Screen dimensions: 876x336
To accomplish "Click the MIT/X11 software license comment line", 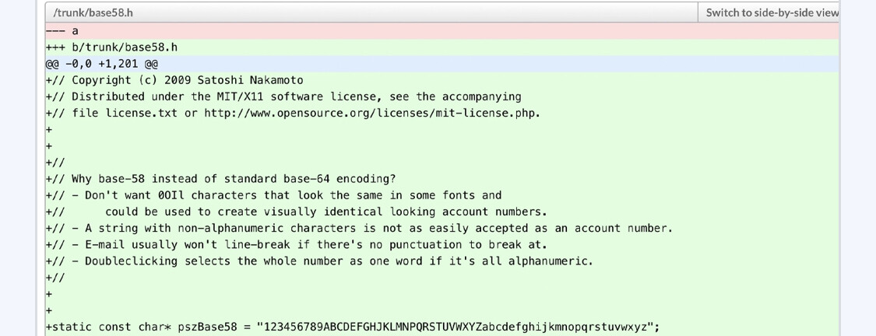I will (x=283, y=96).
